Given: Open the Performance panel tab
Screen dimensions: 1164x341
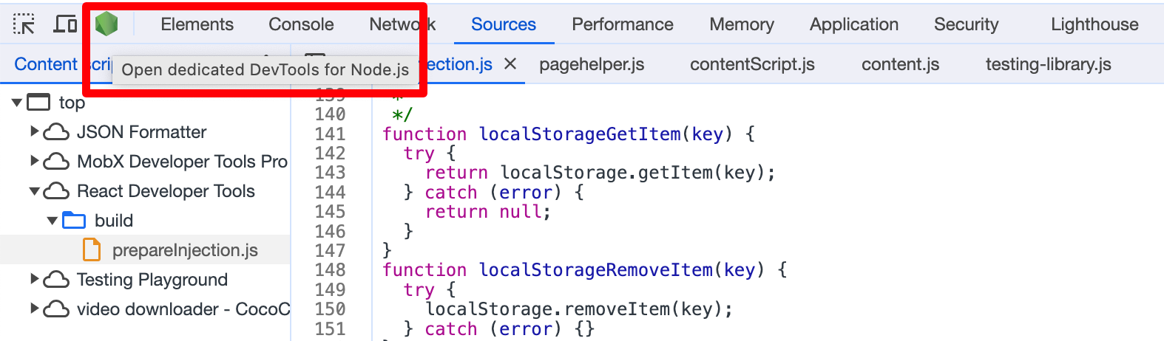Looking at the screenshot, I should point(623,24).
